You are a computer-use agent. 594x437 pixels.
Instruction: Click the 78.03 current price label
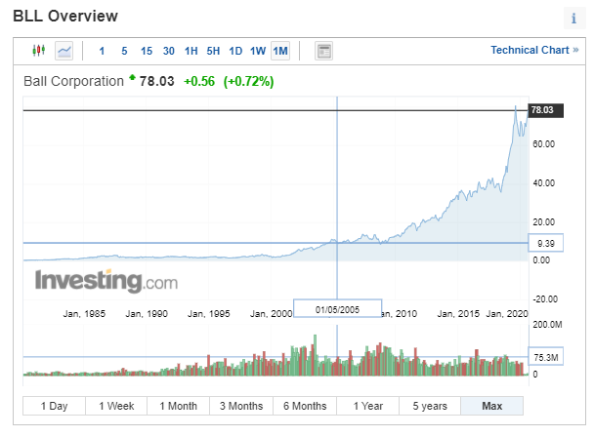[x=546, y=110]
